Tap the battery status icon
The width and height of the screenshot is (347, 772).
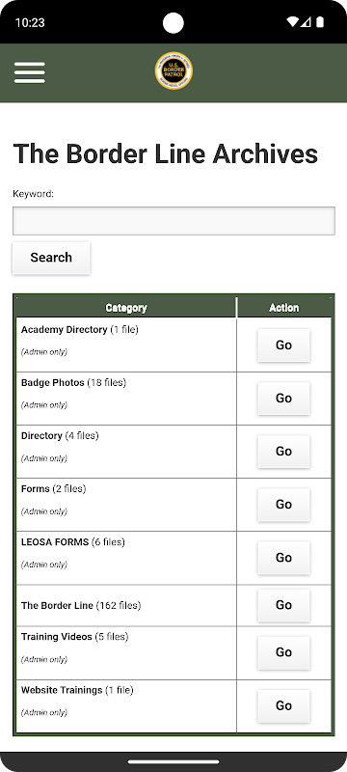(x=320, y=22)
